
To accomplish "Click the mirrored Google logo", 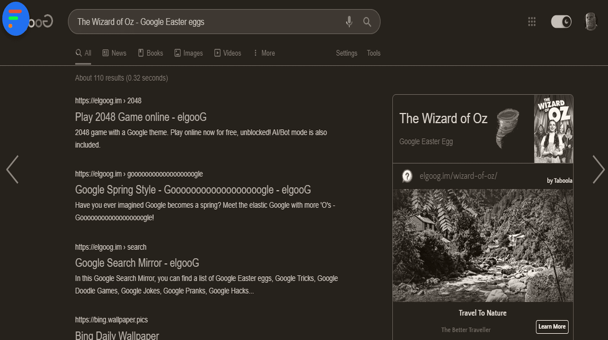I will (41, 22).
